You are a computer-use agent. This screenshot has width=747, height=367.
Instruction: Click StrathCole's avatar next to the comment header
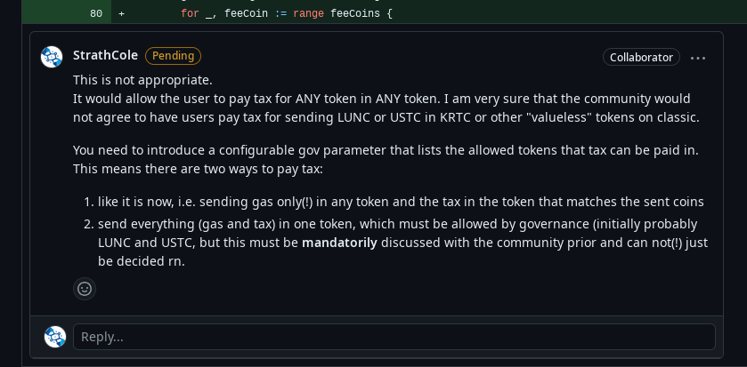click(x=52, y=57)
